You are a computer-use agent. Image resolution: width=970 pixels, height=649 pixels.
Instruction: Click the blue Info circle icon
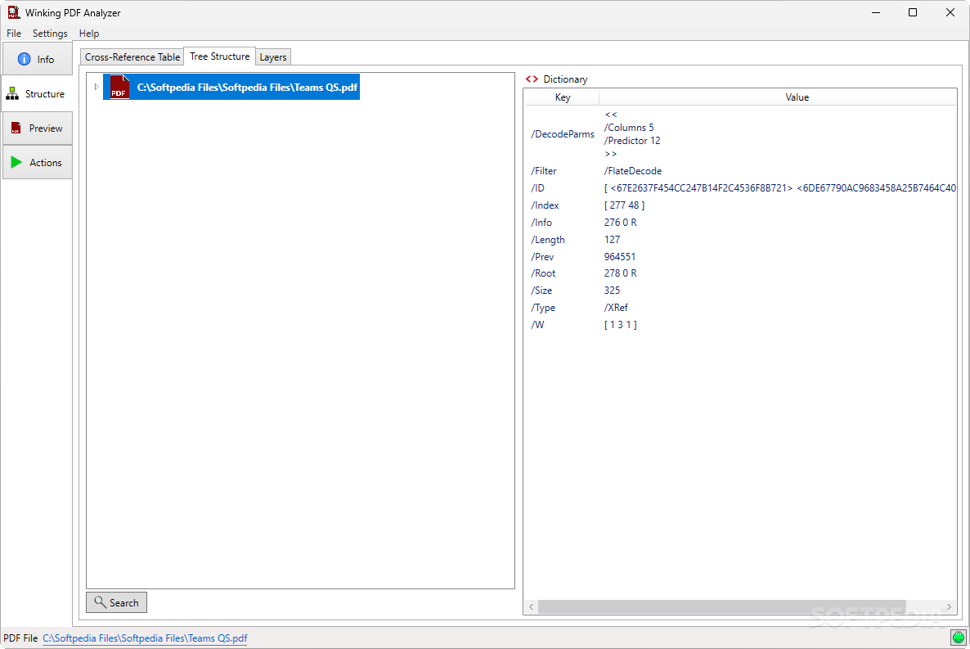click(x=24, y=60)
